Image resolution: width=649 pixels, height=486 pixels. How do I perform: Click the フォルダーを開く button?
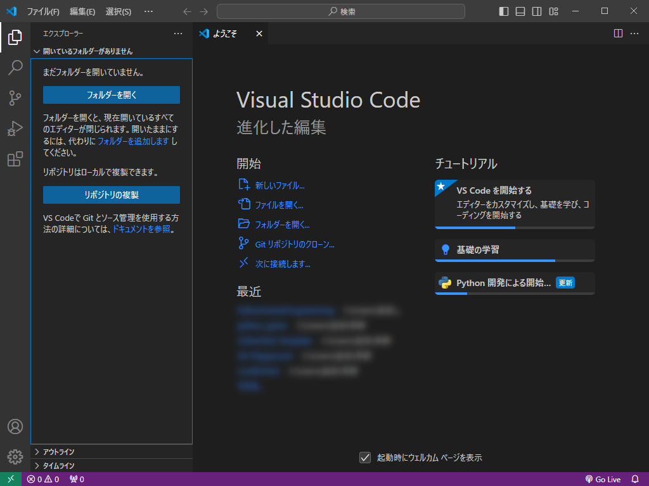coord(112,95)
